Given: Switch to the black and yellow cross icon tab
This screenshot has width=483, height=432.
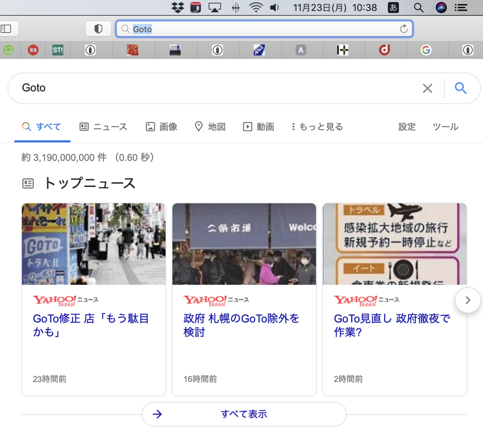Looking at the screenshot, I should [x=343, y=50].
